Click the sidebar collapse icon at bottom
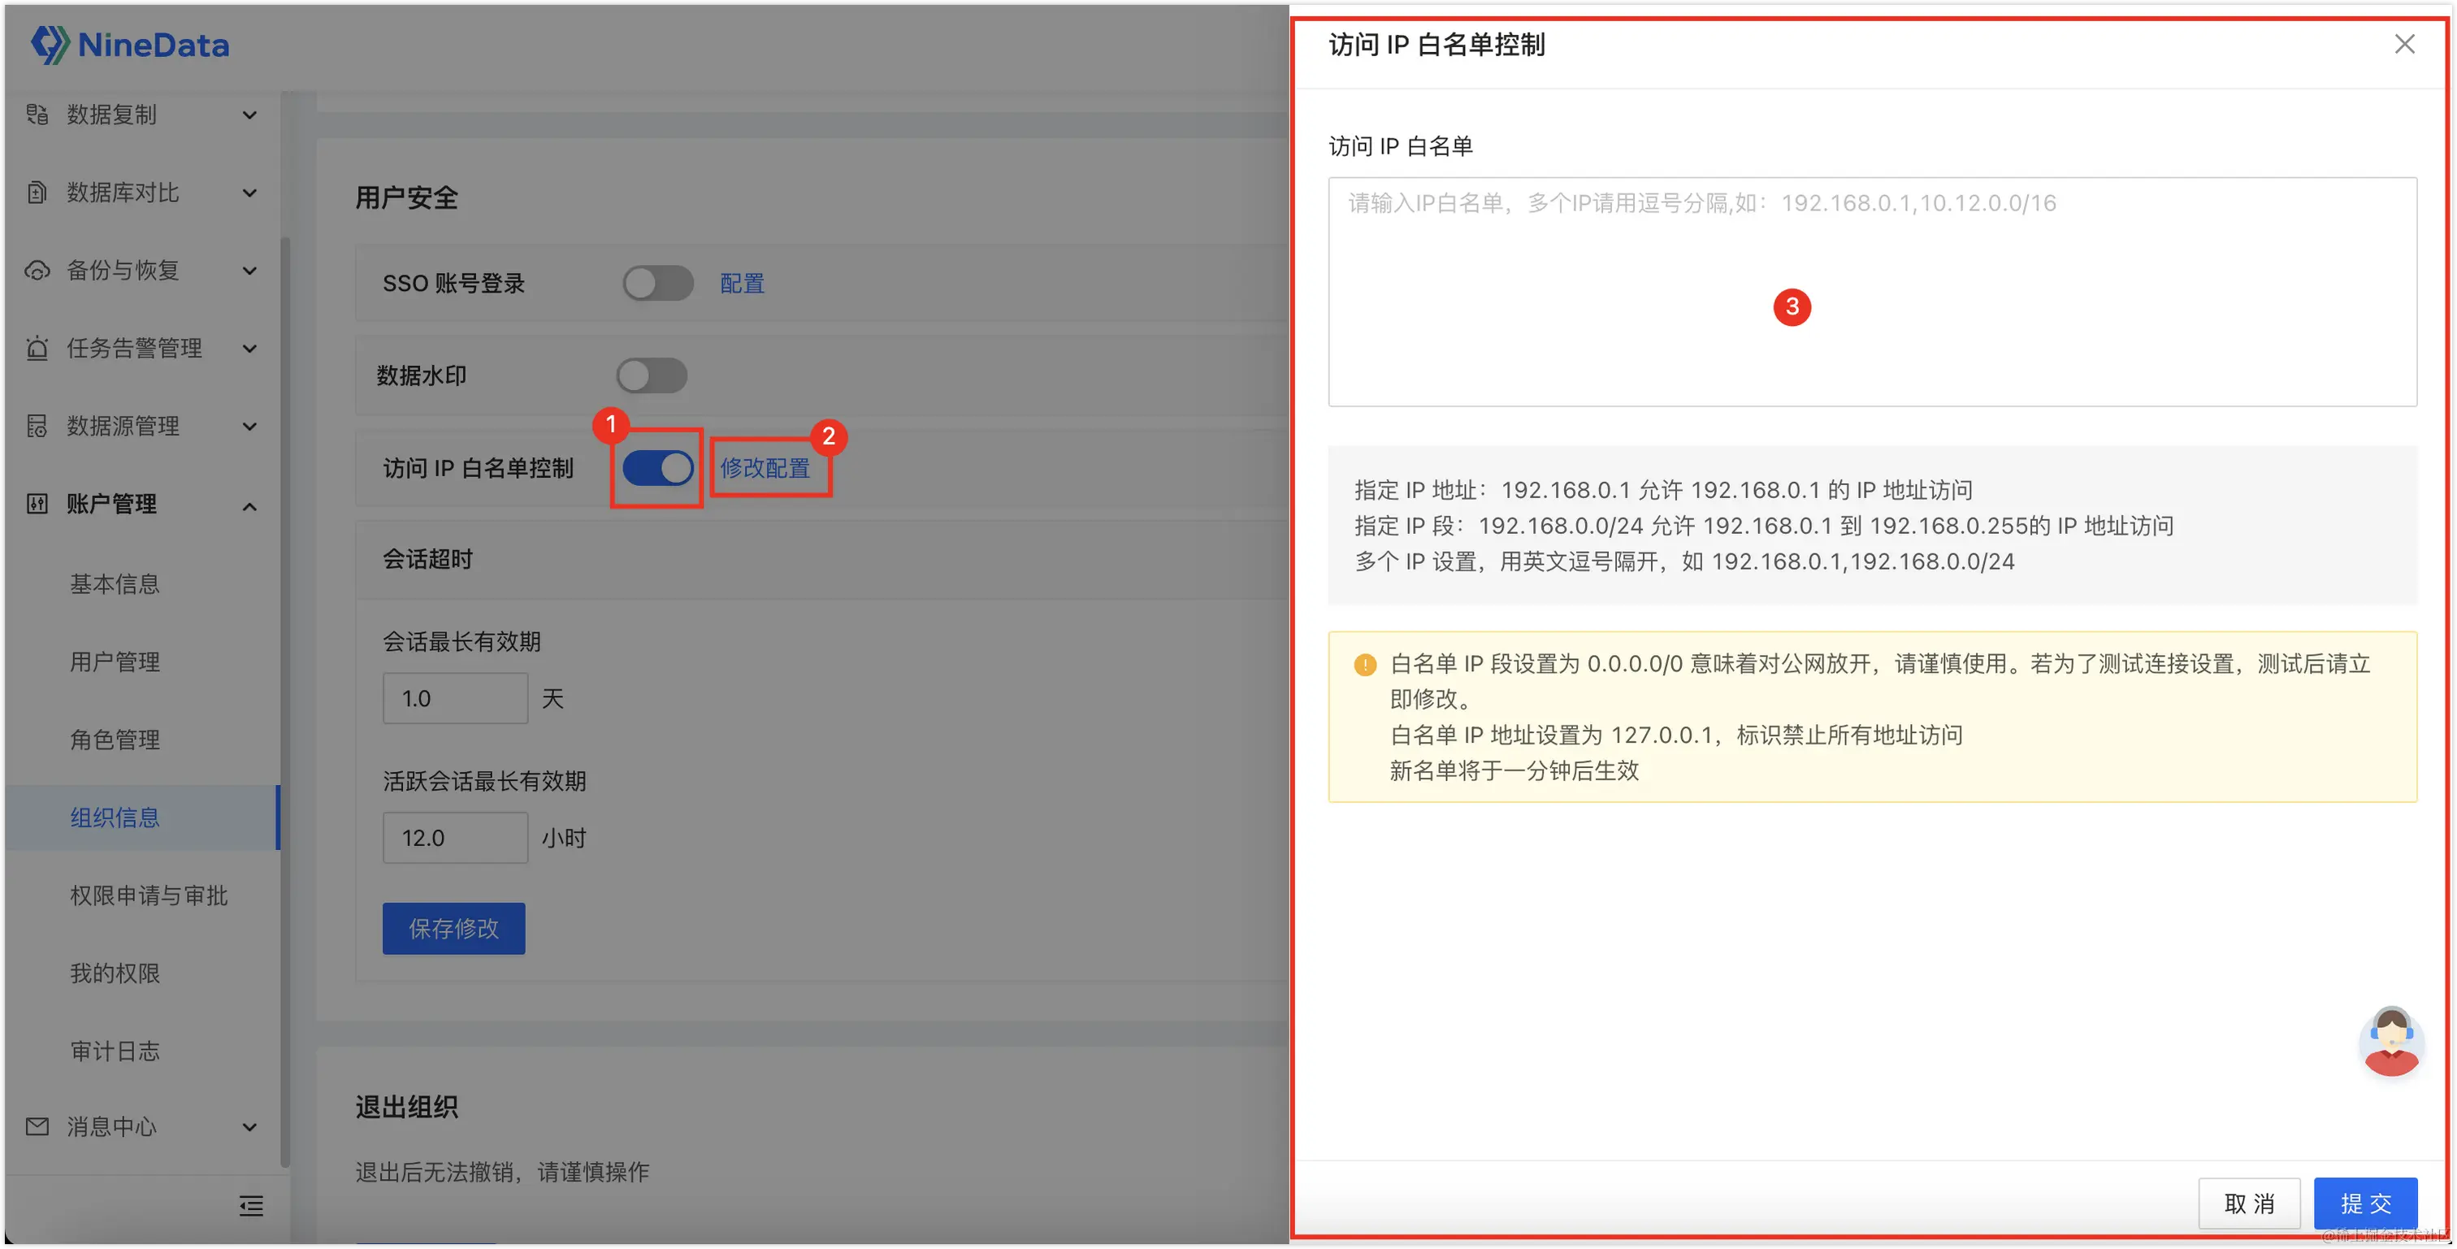 pos(251,1206)
